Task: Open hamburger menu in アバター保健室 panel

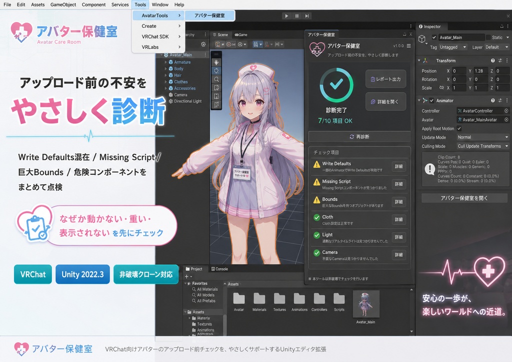Action: (408, 46)
